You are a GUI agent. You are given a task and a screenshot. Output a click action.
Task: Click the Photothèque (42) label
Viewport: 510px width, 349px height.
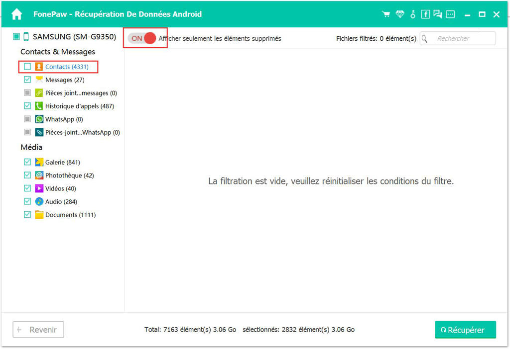70,175
